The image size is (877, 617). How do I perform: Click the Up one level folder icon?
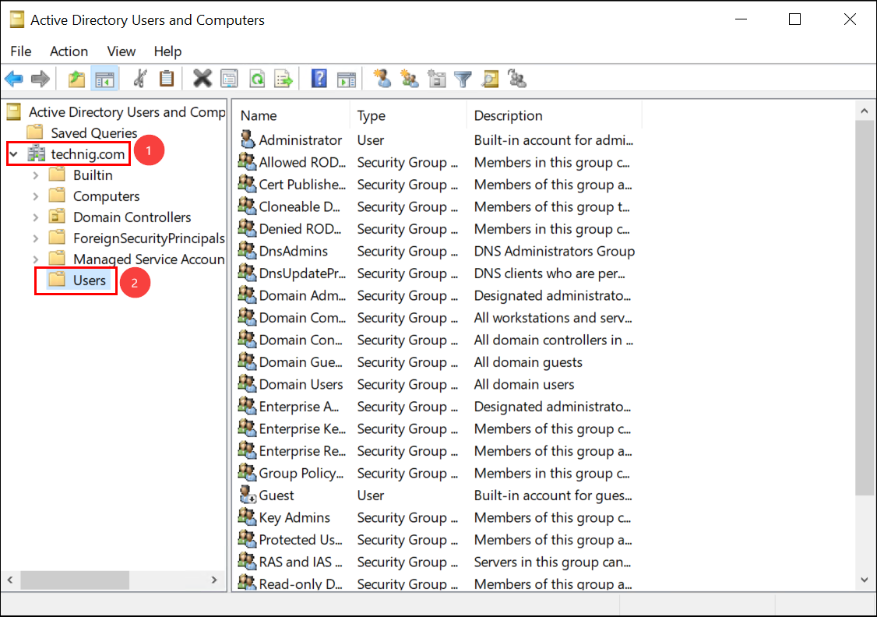pyautogui.click(x=76, y=79)
